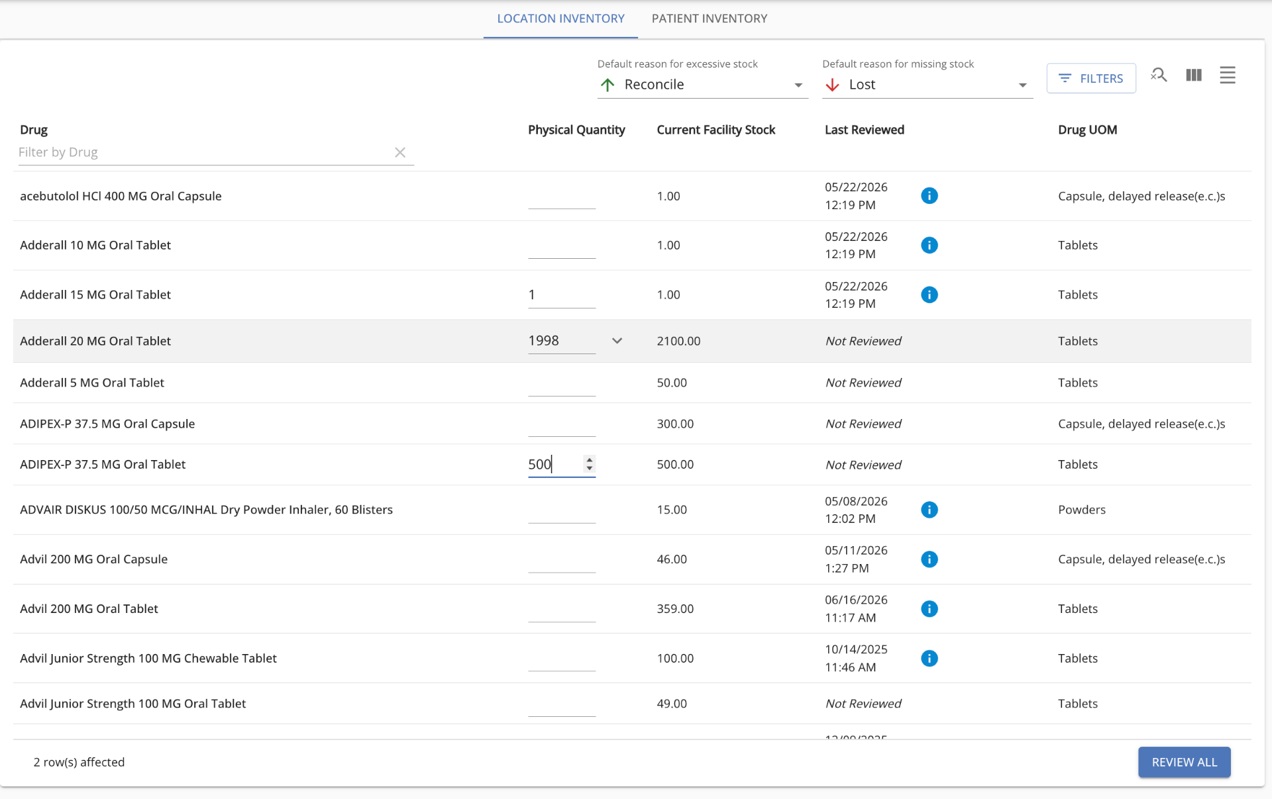Click info icon for Adderall 10 MG row
1272x799 pixels.
click(929, 246)
